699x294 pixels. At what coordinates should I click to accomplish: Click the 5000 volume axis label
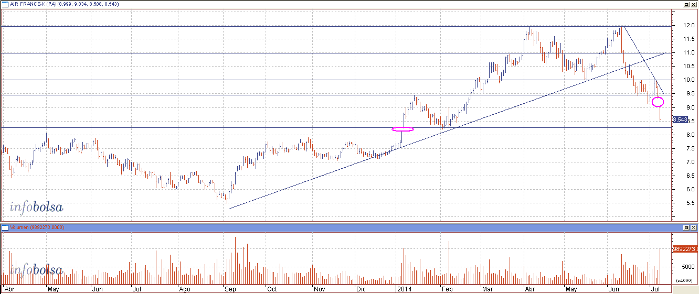683,267
